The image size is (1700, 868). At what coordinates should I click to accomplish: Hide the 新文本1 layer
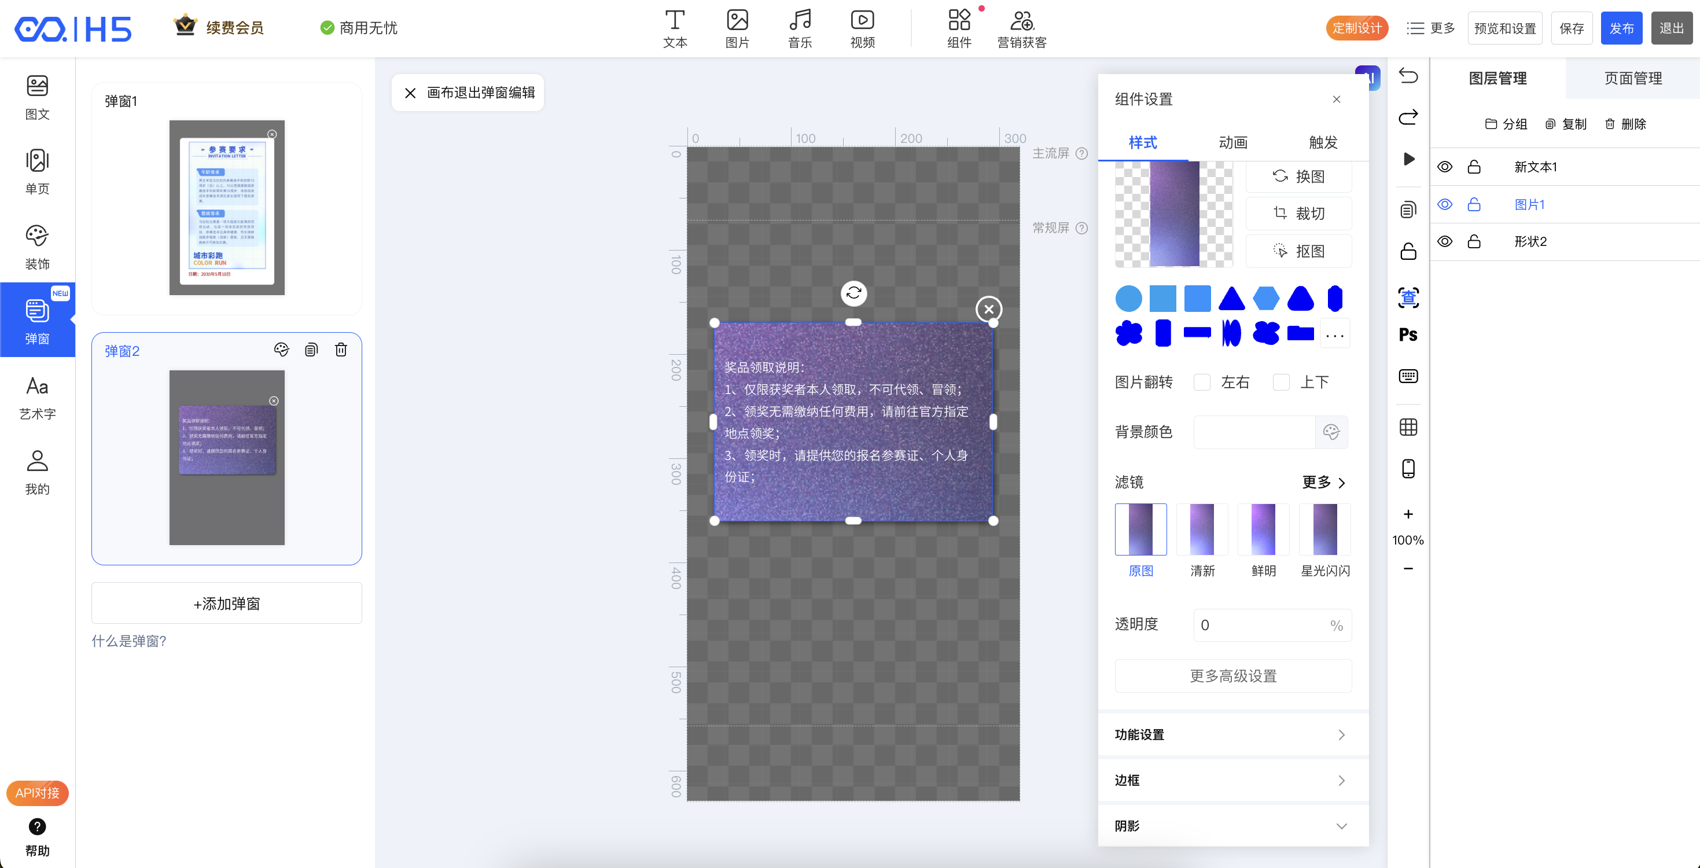1445,167
